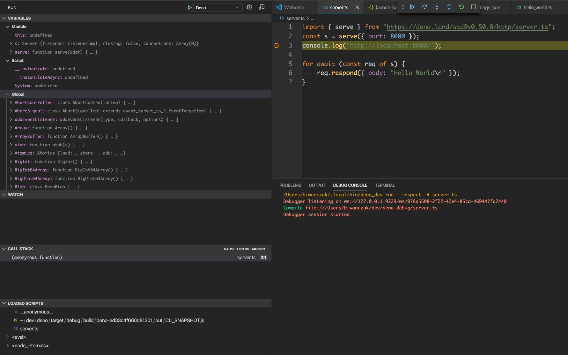Stop the debugger with the red square
568x355 pixels.
tap(473, 7)
